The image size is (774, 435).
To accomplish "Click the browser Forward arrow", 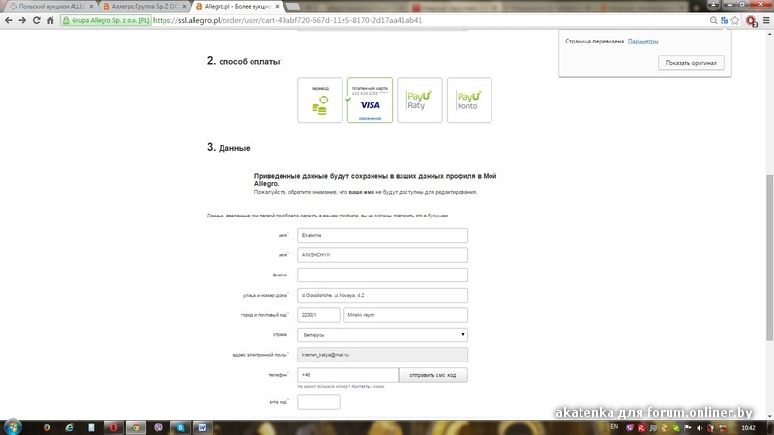I will point(22,20).
